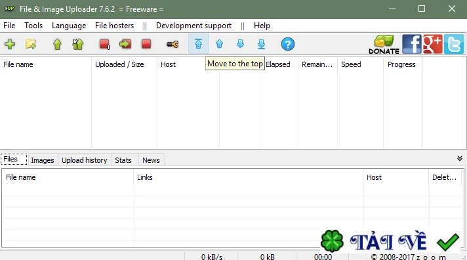Click the move to bottom icon
Screen dimensions: 467x260
261,44
